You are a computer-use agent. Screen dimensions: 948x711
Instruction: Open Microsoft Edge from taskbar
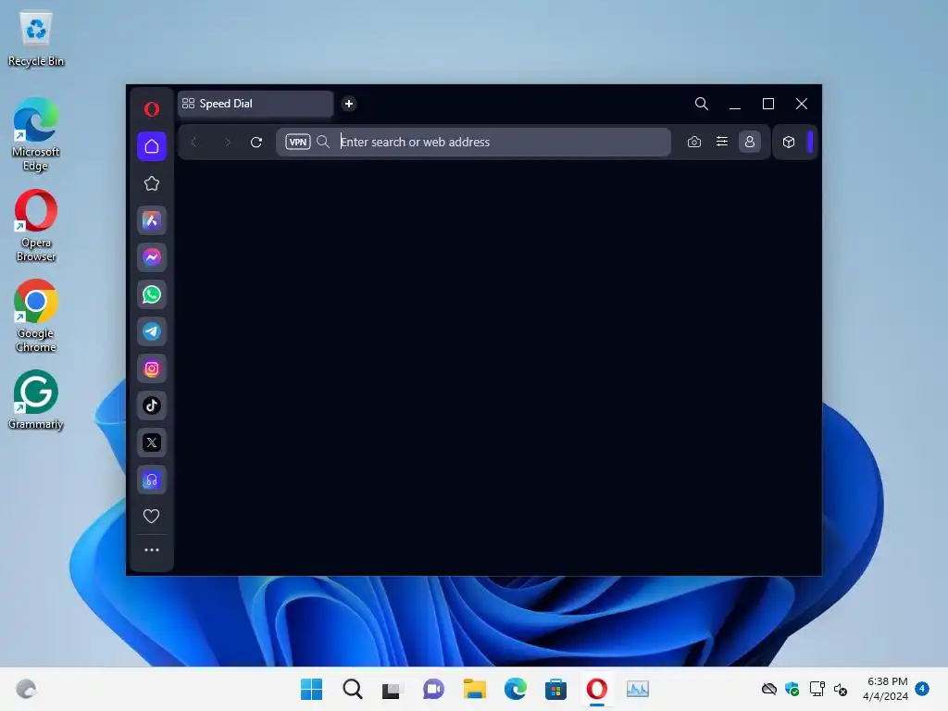(x=515, y=689)
